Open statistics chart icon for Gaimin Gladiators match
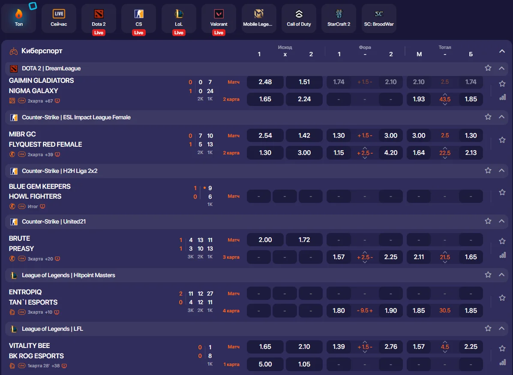This screenshot has height=375, width=513. coord(502,97)
